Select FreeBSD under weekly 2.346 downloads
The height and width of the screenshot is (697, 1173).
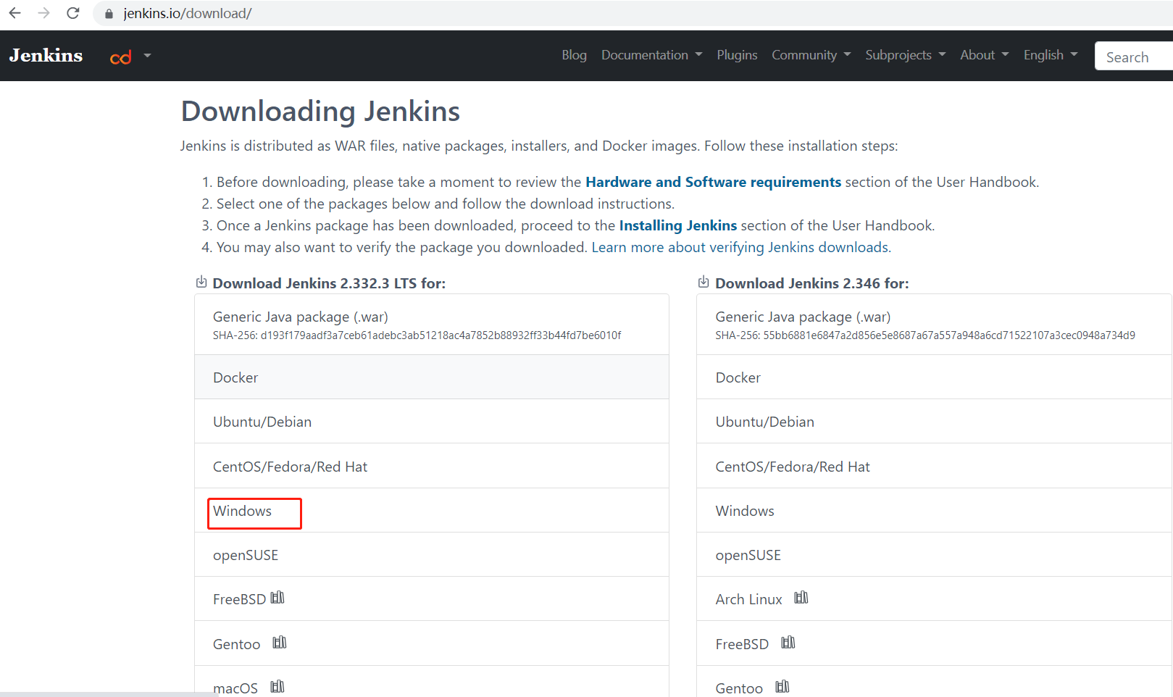935,643
